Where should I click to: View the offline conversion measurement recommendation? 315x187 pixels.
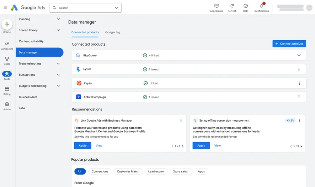click(x=217, y=146)
